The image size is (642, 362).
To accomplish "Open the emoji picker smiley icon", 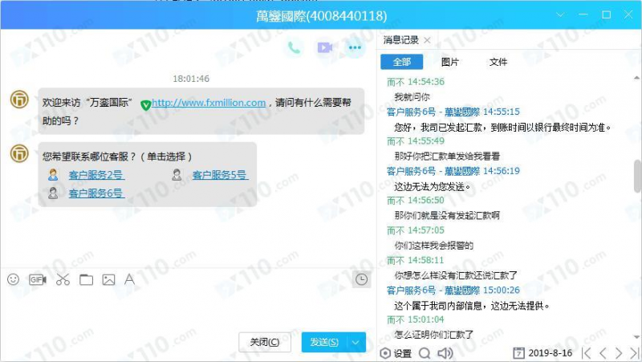I will point(13,279).
